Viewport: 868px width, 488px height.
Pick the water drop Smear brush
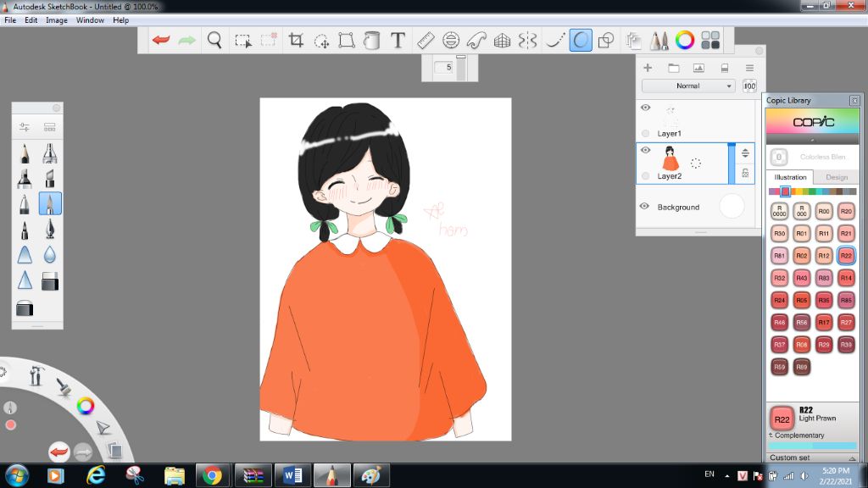pos(50,254)
